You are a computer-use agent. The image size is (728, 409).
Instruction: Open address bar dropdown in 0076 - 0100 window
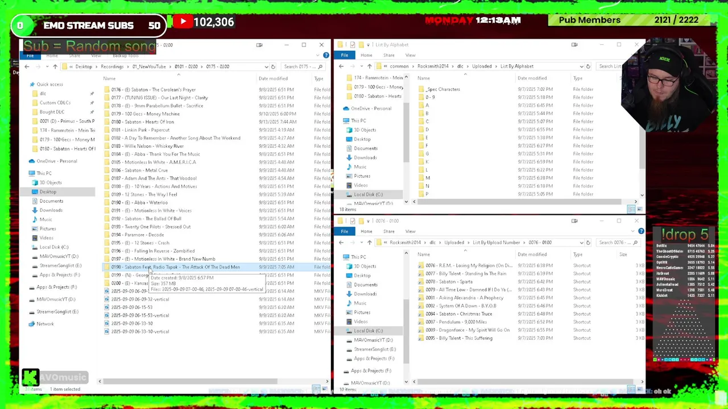(x=581, y=243)
